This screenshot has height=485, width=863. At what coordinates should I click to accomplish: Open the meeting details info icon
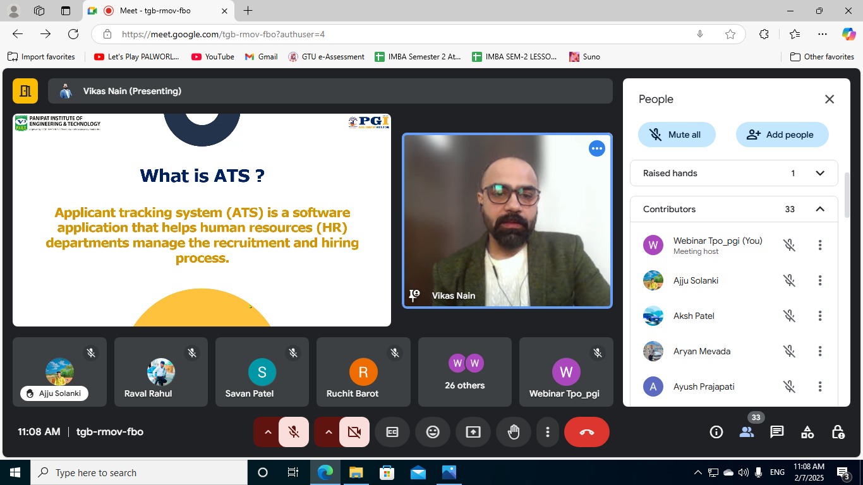pos(716,432)
